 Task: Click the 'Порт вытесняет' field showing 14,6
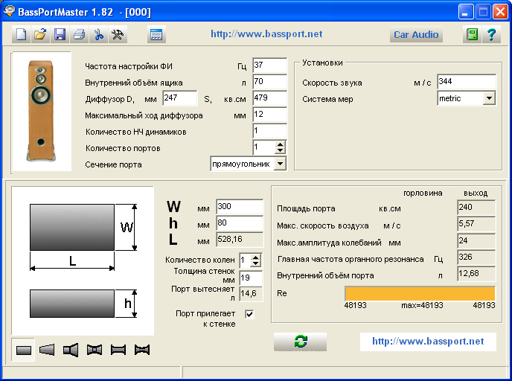tap(251, 294)
